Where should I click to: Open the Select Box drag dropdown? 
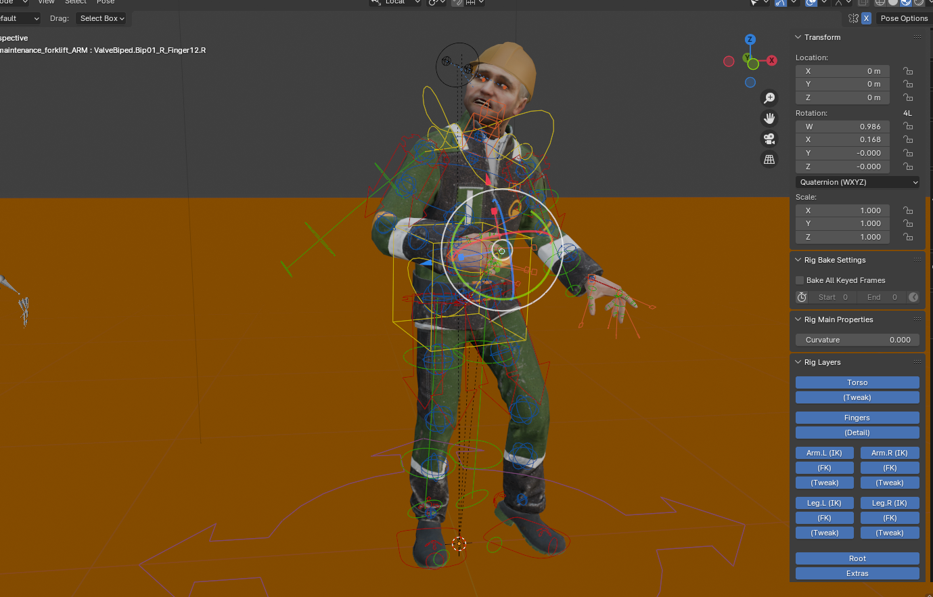(x=101, y=18)
